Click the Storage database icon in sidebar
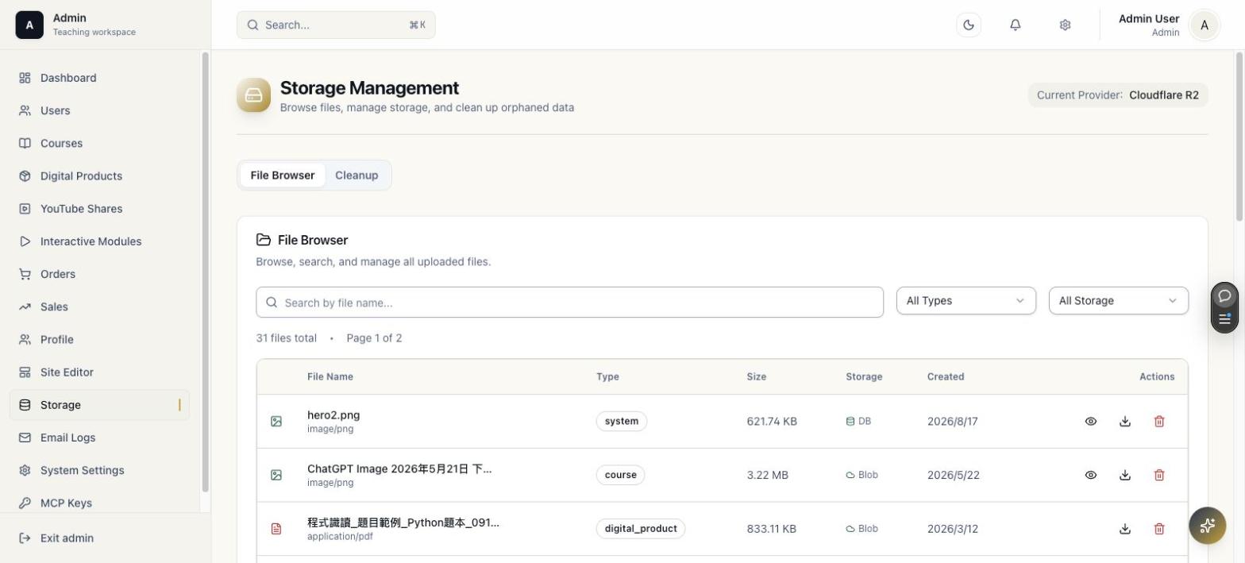The height and width of the screenshot is (563, 1245). [25, 405]
